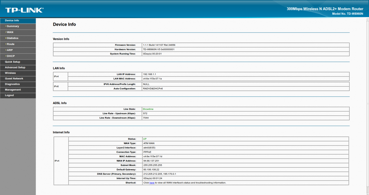
Task: Open the WAN submenu item
Action: pos(18,32)
